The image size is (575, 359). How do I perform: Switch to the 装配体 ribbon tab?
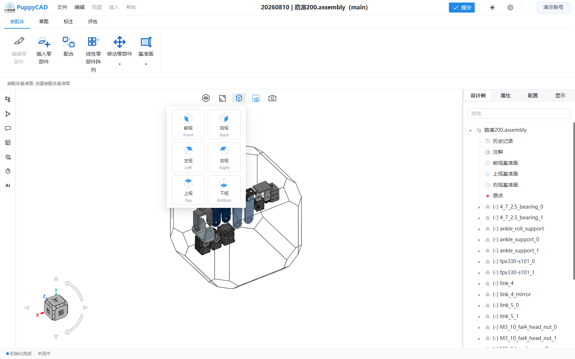(17, 22)
